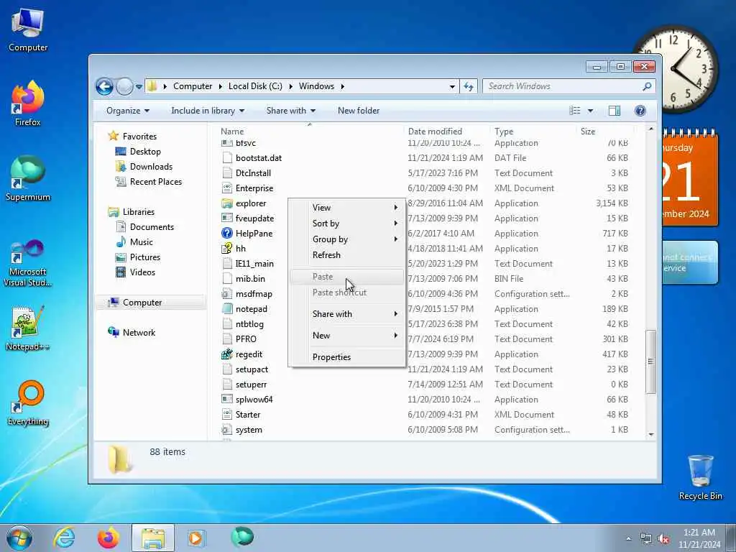Click the Change your view icon

click(575, 111)
